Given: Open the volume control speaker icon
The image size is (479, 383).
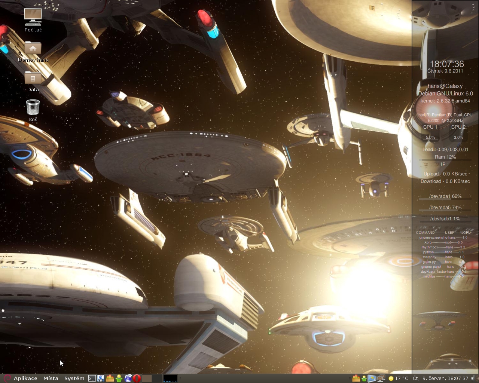Looking at the screenshot, I should [474, 379].
